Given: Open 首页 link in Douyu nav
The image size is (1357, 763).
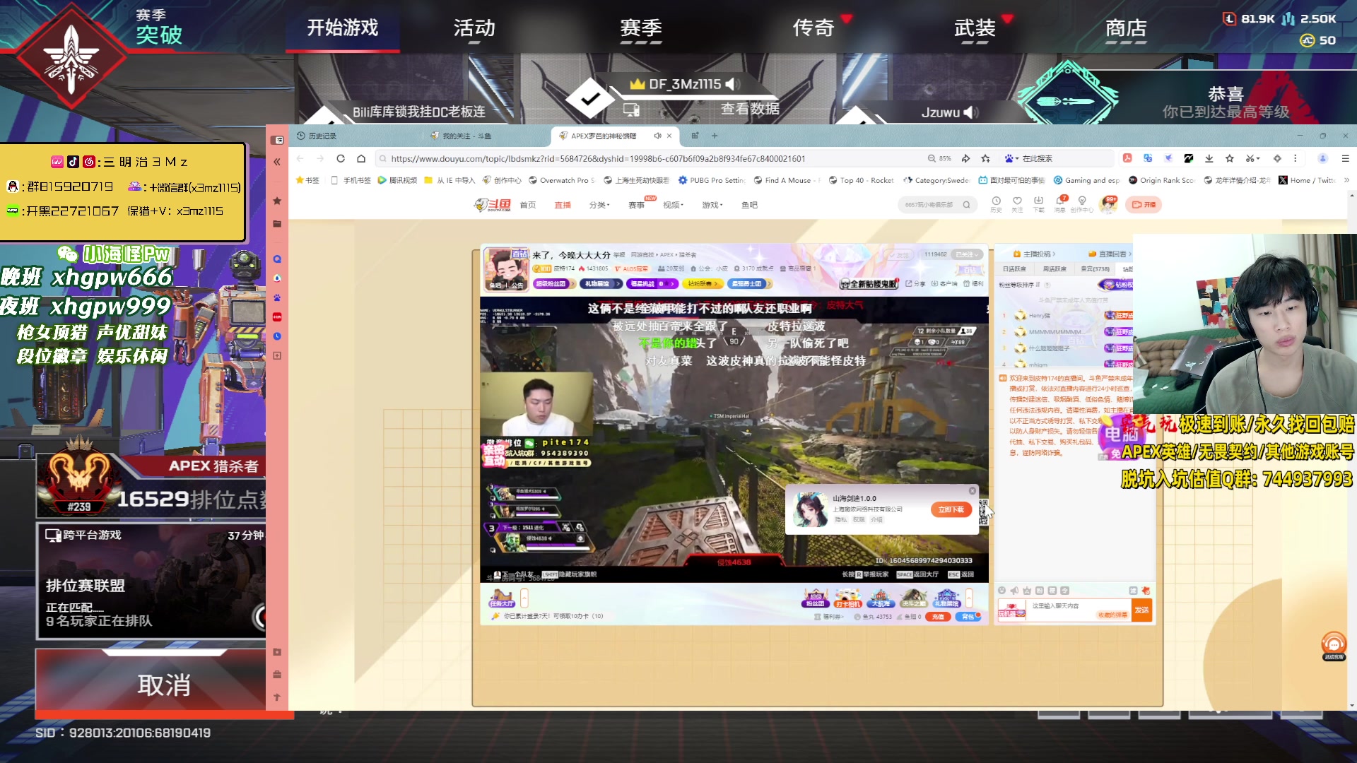Looking at the screenshot, I should point(528,205).
